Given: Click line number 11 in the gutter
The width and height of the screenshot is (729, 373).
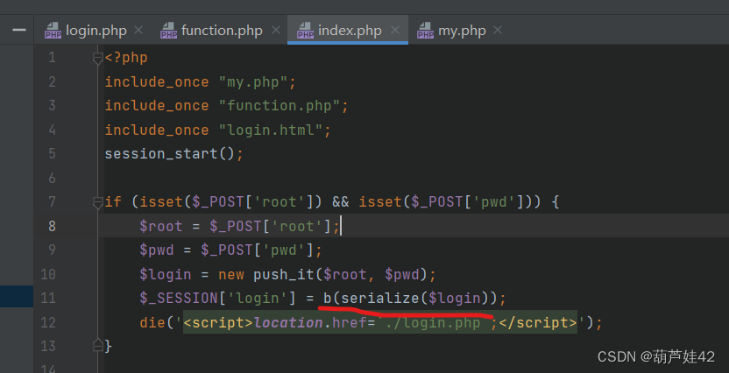Looking at the screenshot, I should click(48, 298).
